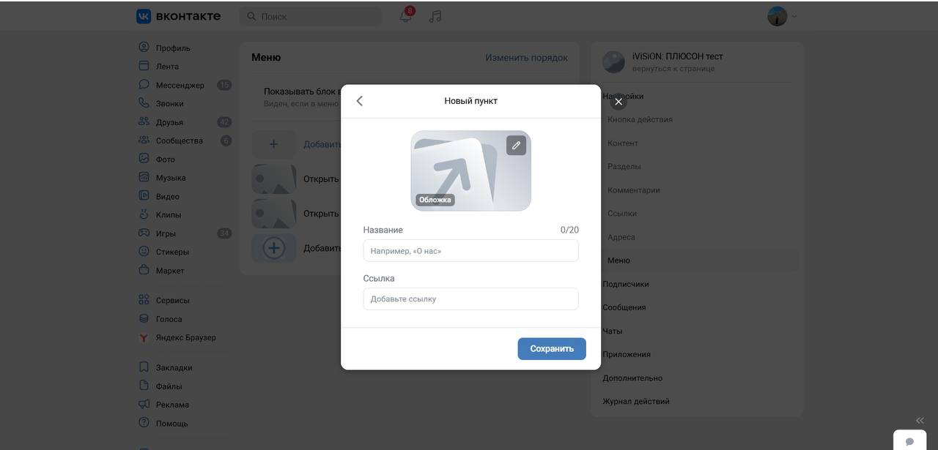Open Подписчики in community settings
938x450 pixels.
[x=626, y=284]
